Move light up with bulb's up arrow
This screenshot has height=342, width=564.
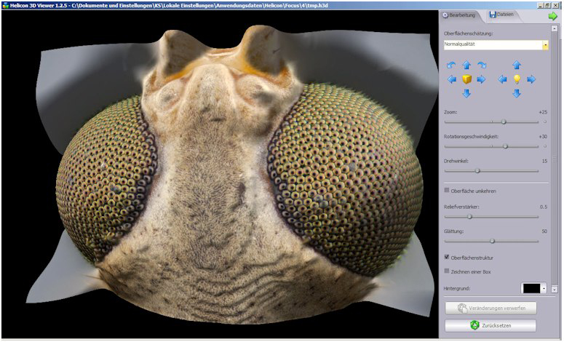pyautogui.click(x=517, y=65)
